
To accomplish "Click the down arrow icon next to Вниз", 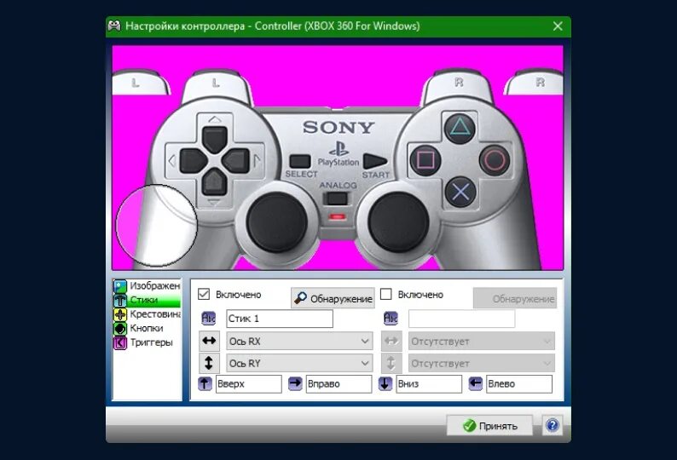I will point(385,383).
